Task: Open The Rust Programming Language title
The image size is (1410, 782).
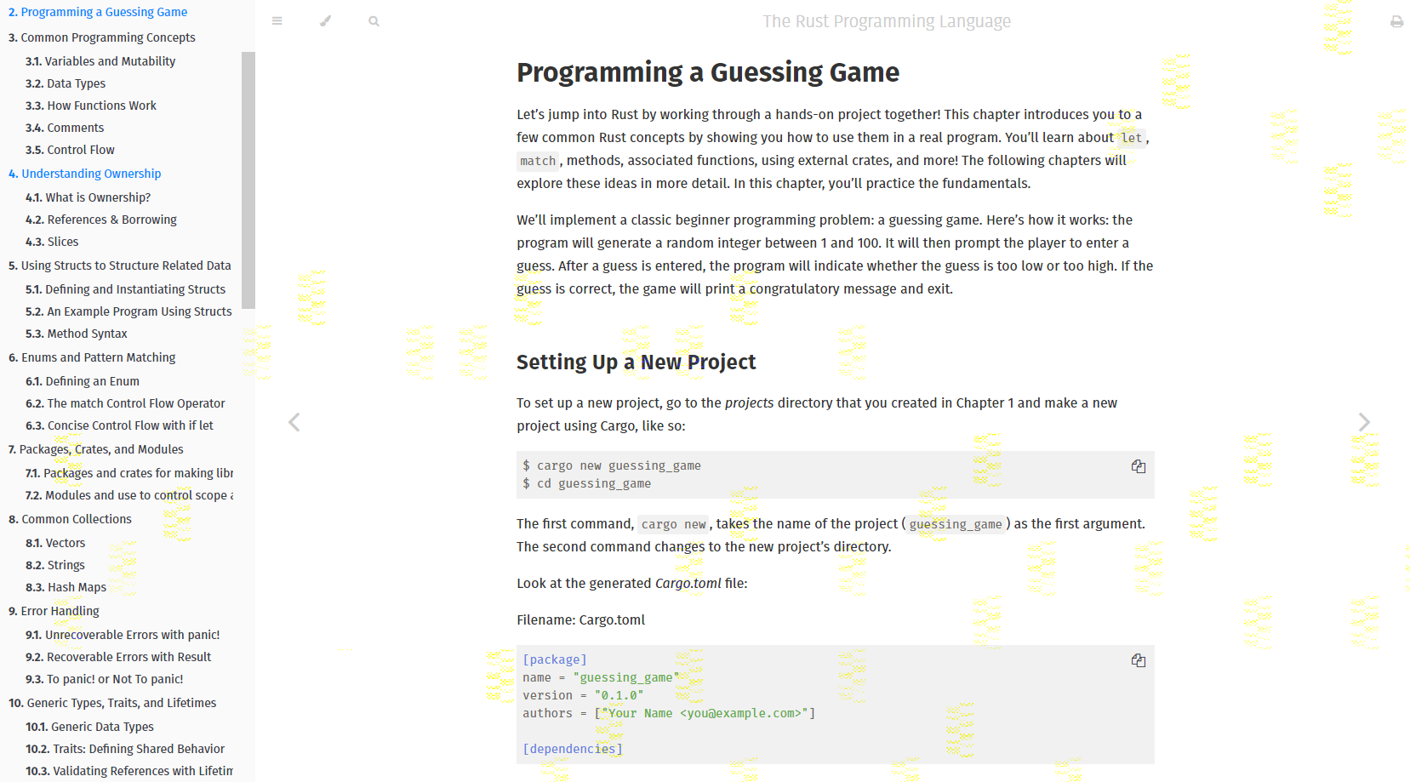Action: [x=887, y=21]
